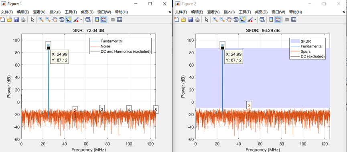
Task: Select the Brush data tool in Figure 2
Action: pyautogui.click(x=250, y=20)
